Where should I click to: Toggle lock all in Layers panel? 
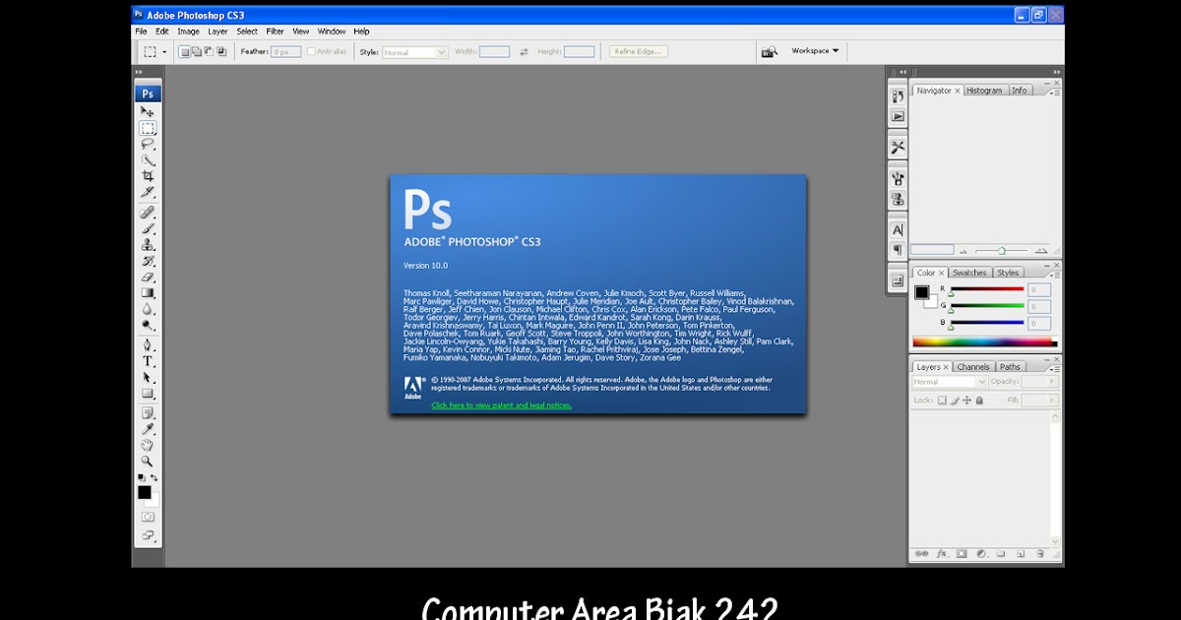[979, 401]
